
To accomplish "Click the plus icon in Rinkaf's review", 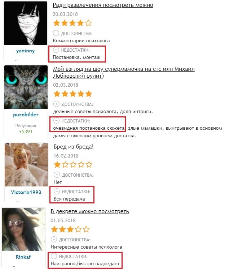I will point(54,239).
